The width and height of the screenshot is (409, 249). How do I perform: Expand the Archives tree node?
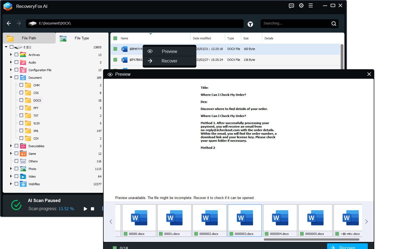coord(11,55)
